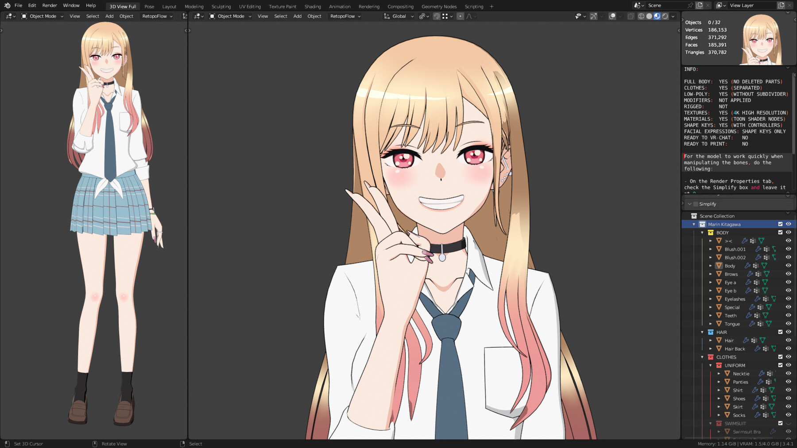Click the Hair mesh object icon
The height and width of the screenshot is (448, 797).
coord(719,341)
